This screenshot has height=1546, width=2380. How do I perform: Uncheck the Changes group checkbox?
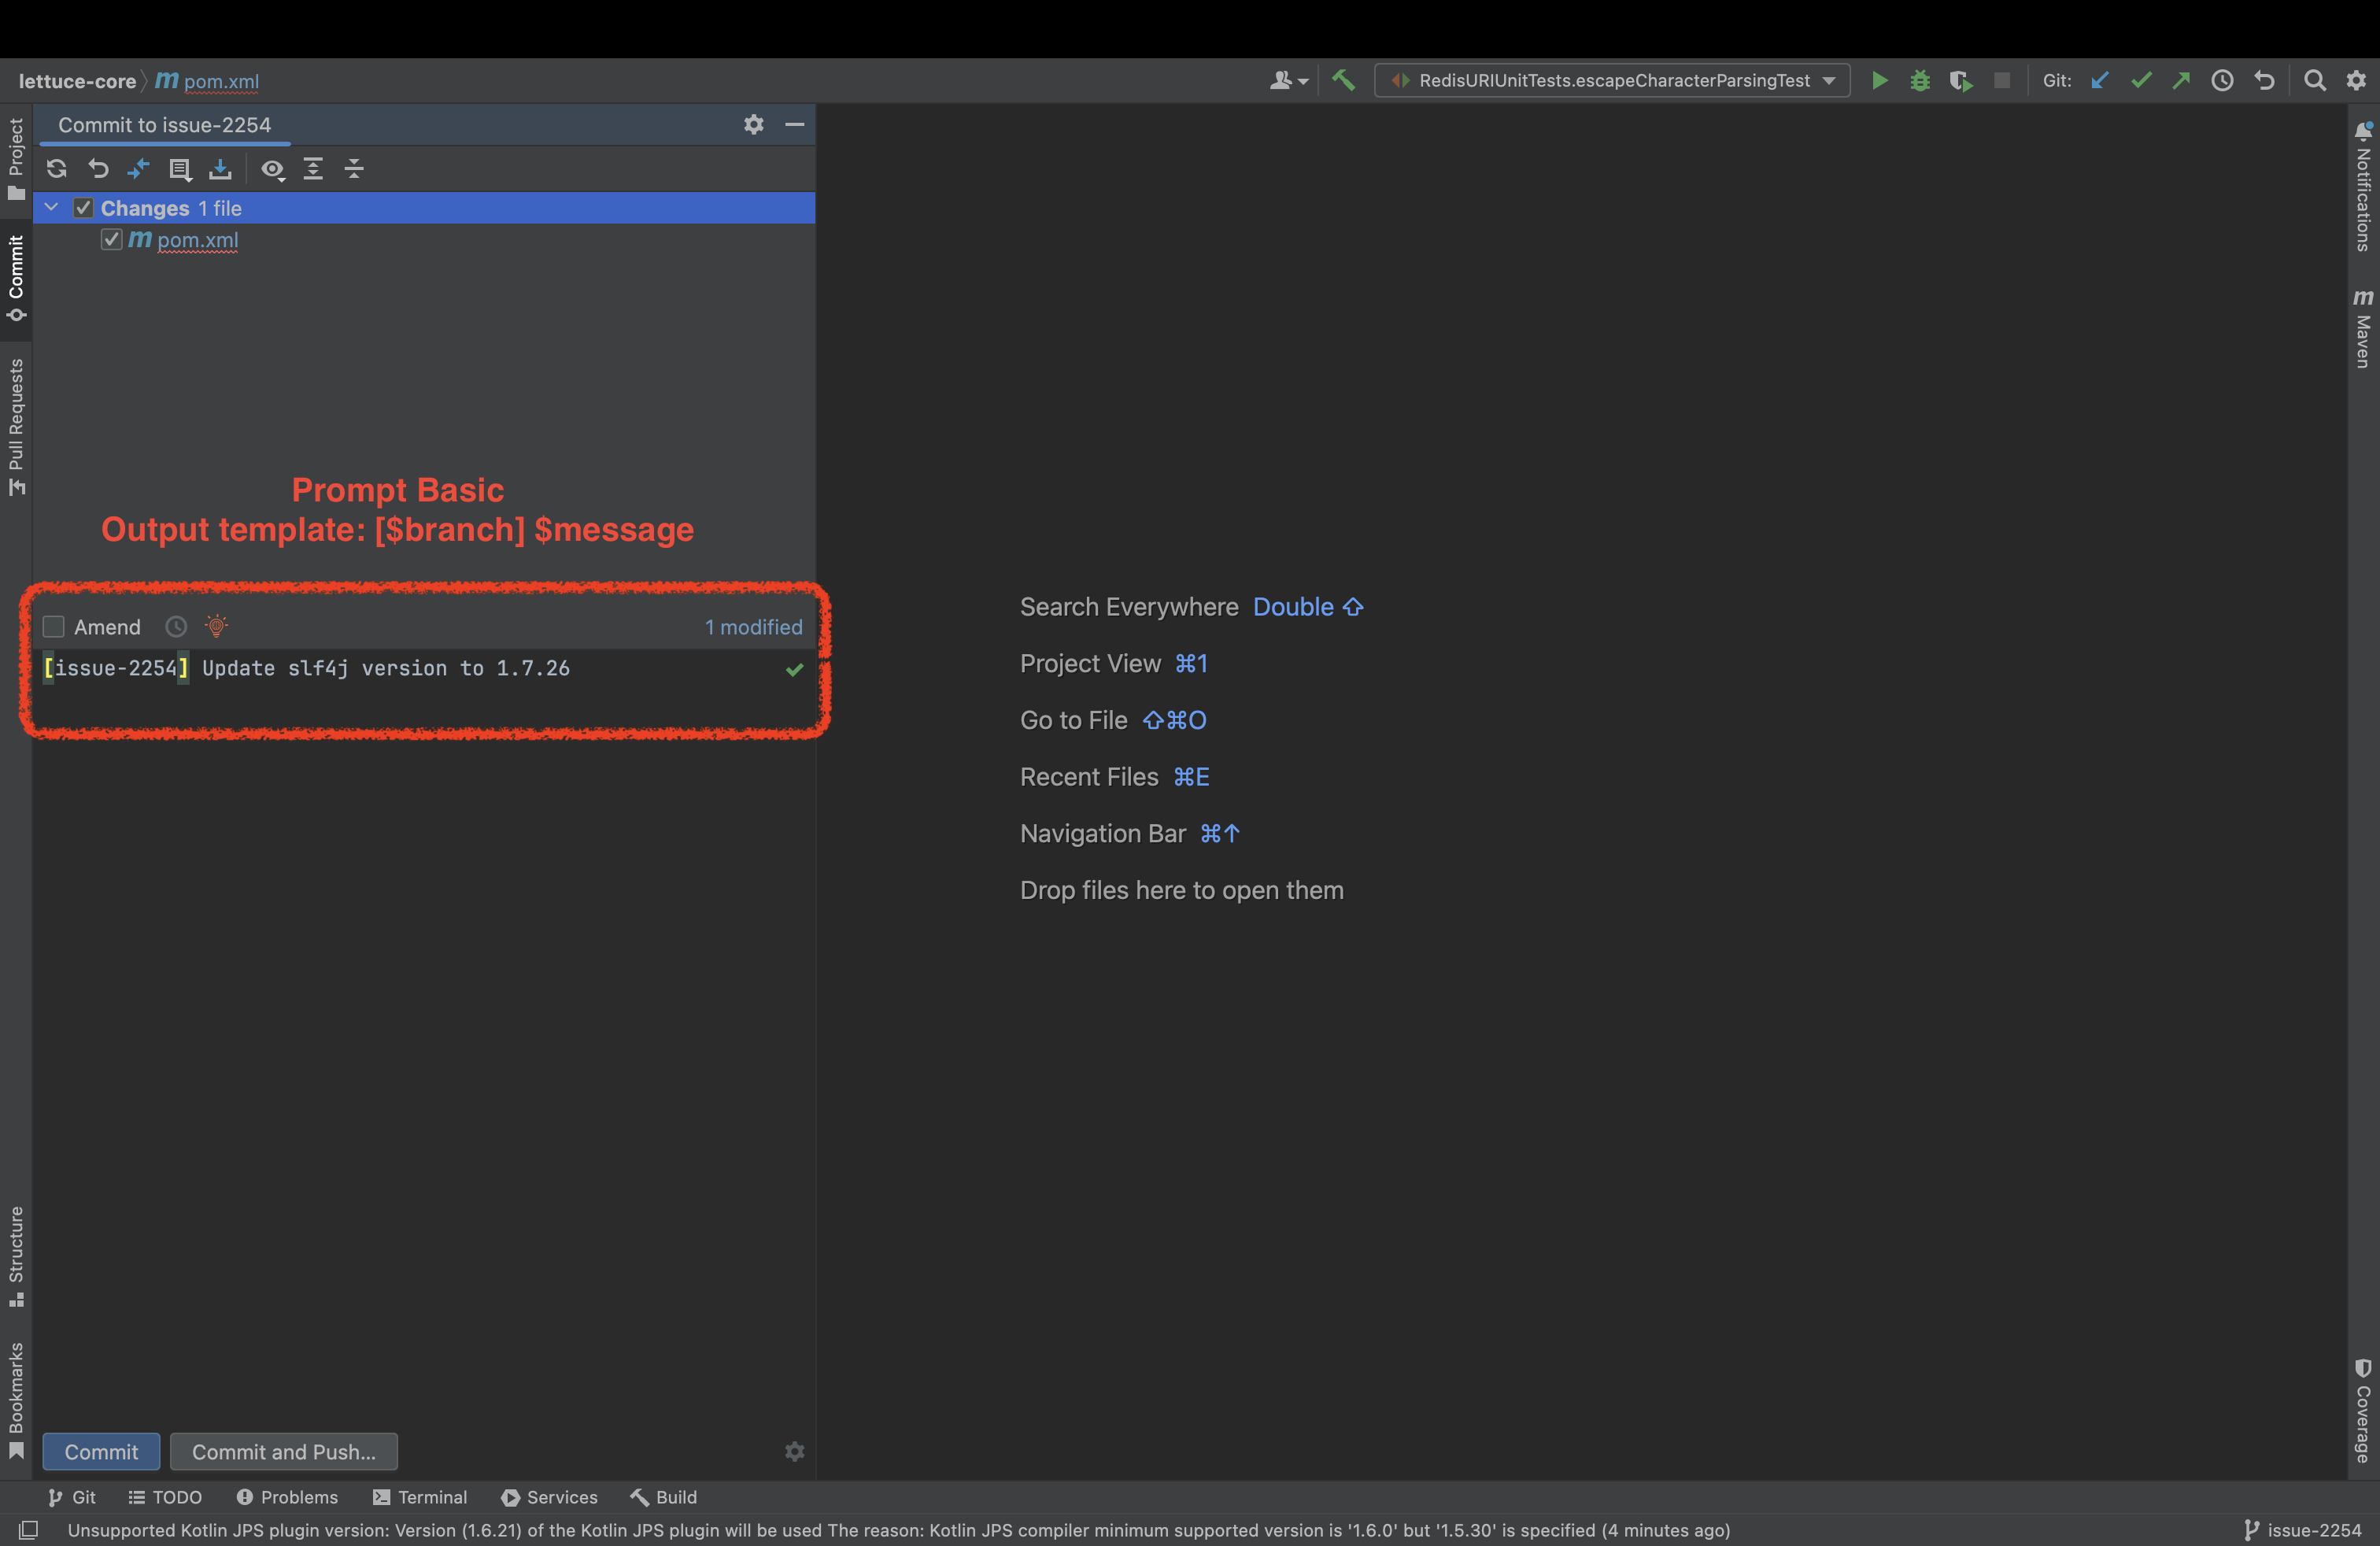(84, 208)
